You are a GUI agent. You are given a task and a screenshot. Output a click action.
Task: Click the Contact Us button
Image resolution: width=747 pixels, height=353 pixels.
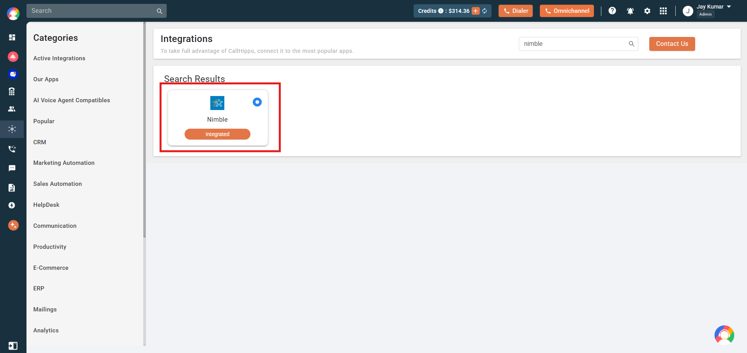[x=672, y=44]
